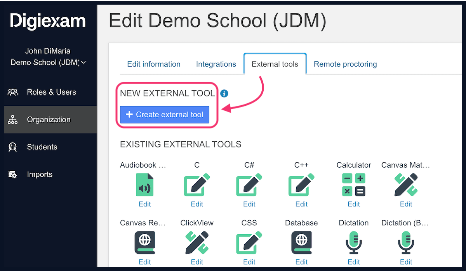This screenshot has width=466, height=271.
Task: Open the Imports sidebar icon
Action: 13,174
